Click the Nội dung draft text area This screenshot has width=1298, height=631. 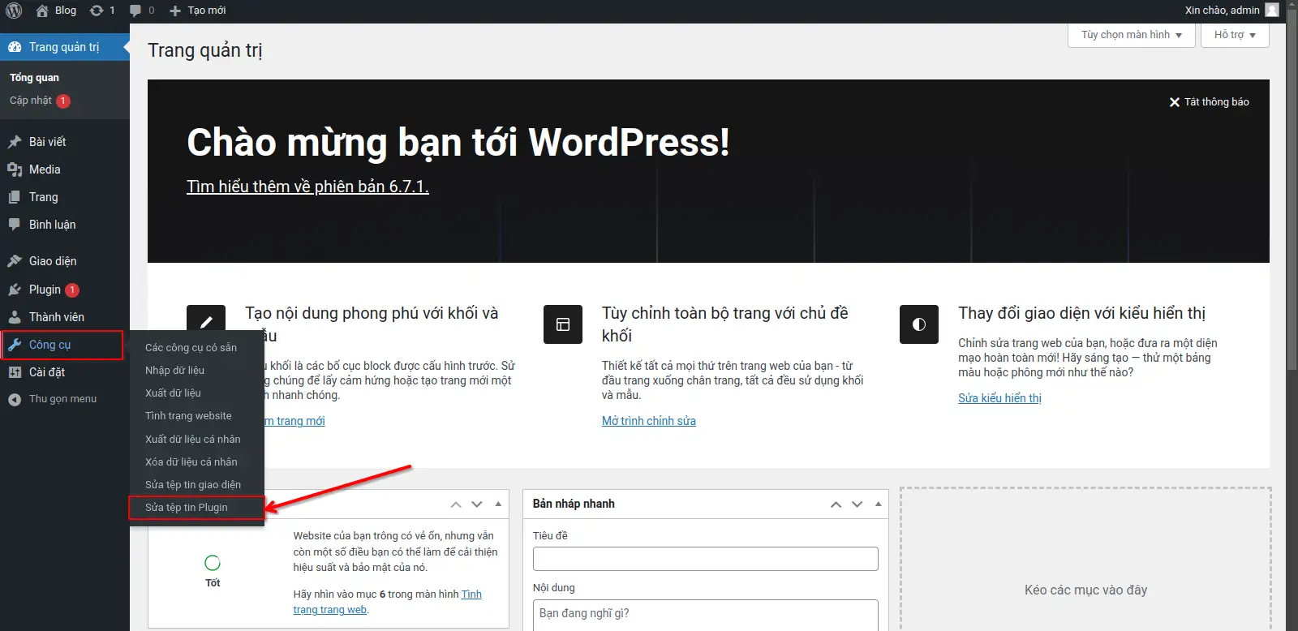coord(705,614)
